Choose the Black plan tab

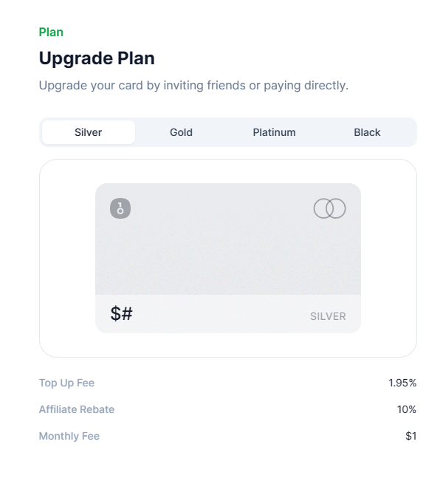(x=367, y=132)
